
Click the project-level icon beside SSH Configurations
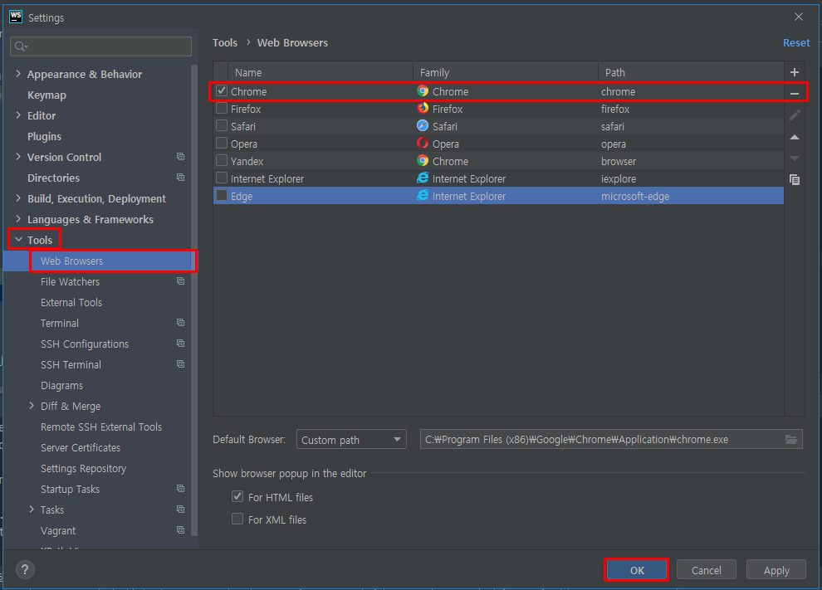coord(180,344)
